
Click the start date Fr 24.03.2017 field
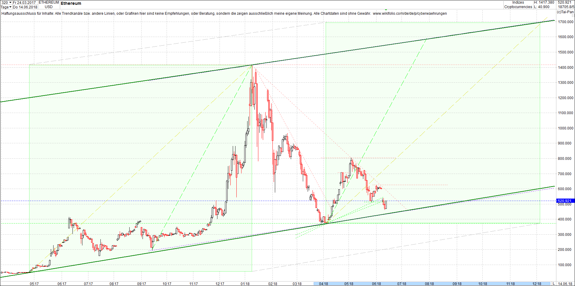coord(25,2)
